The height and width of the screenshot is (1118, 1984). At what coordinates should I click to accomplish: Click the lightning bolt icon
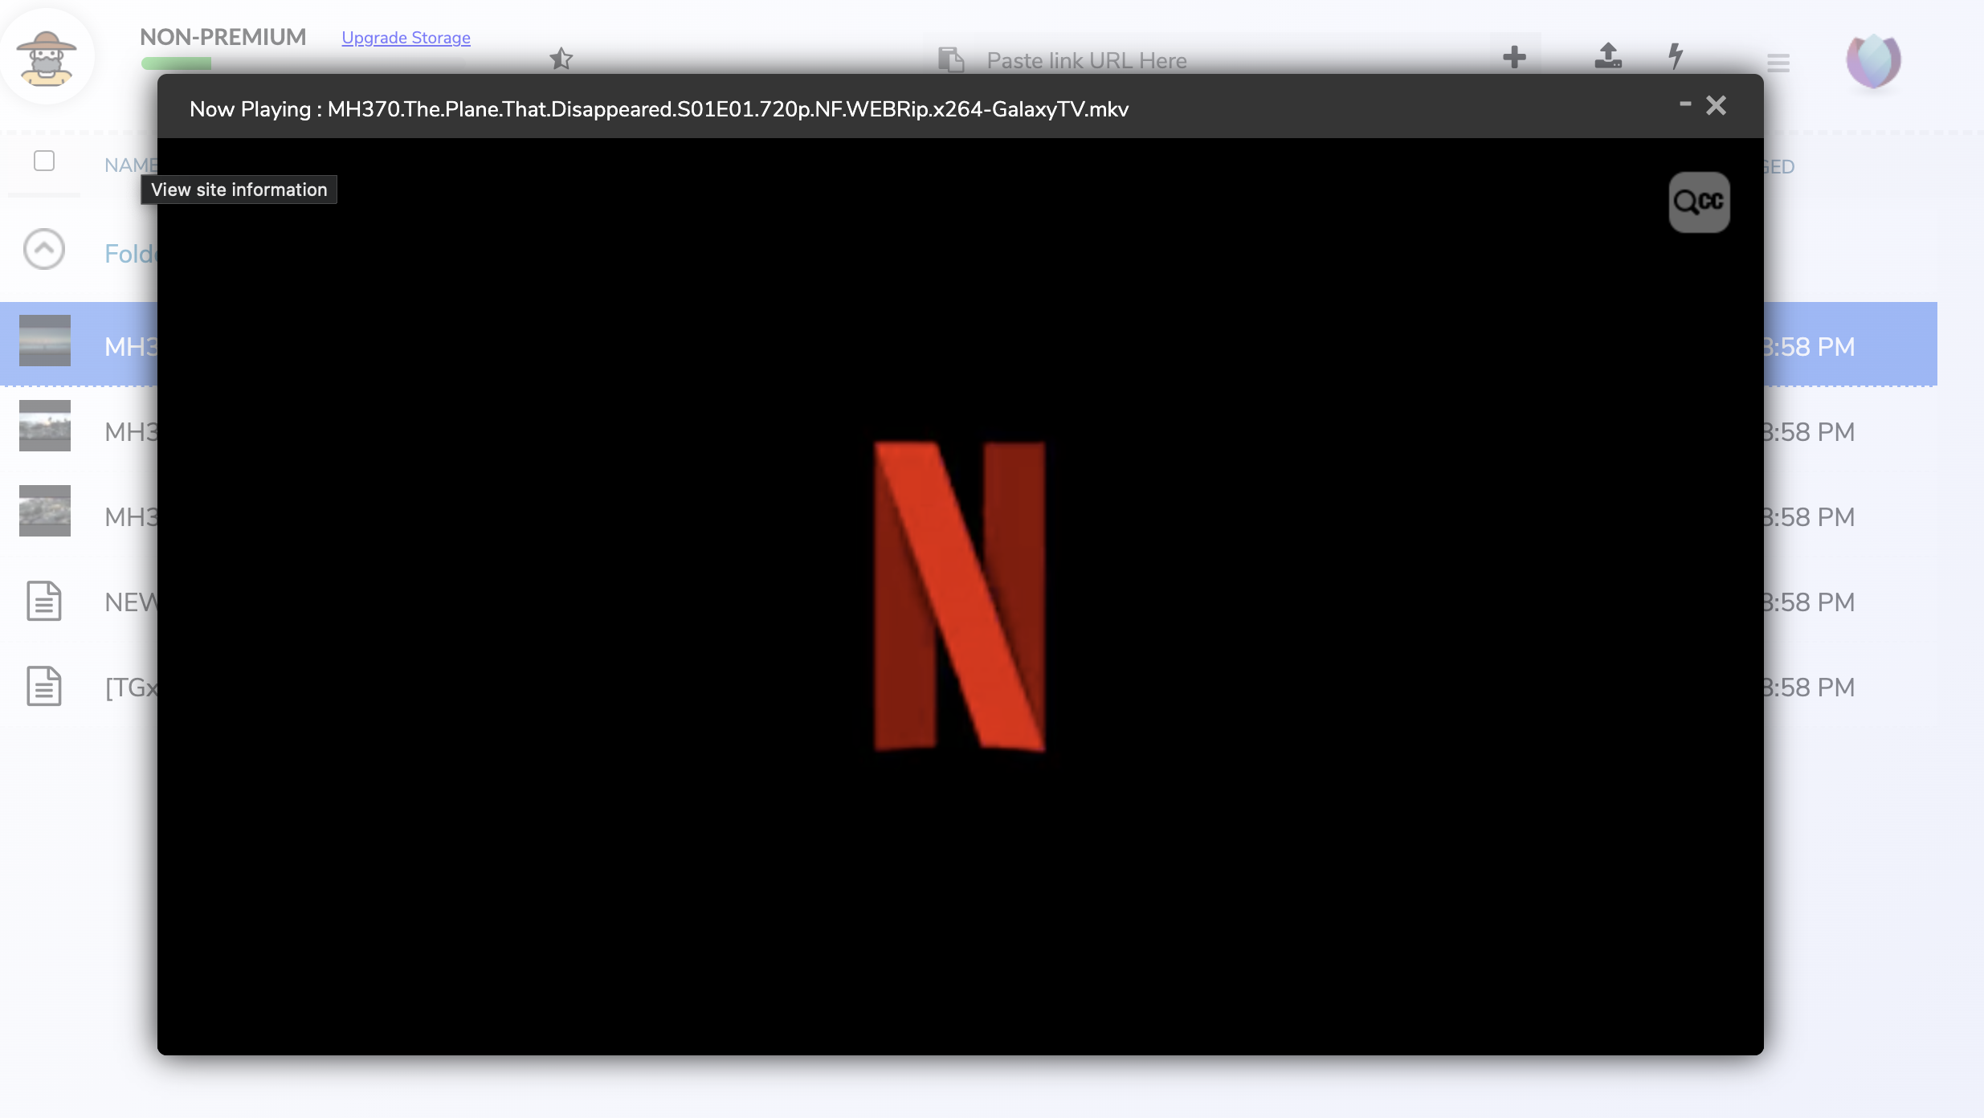(x=1676, y=55)
